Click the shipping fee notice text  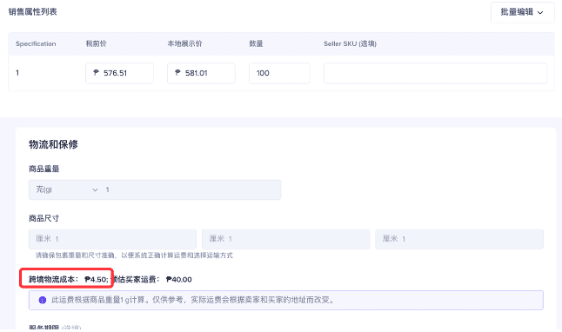click(193, 300)
